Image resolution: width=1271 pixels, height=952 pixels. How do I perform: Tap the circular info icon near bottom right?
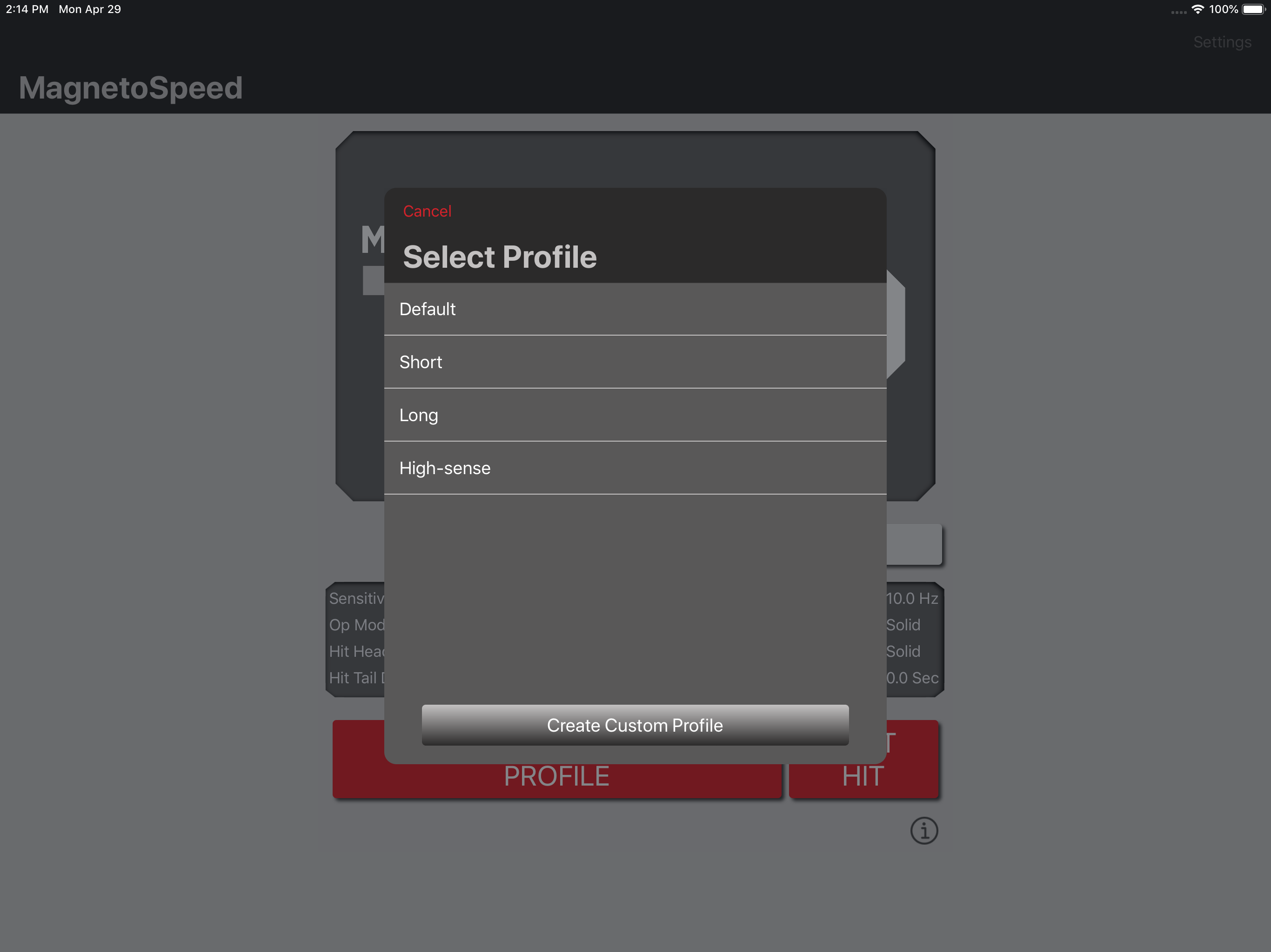(923, 830)
